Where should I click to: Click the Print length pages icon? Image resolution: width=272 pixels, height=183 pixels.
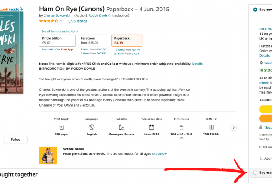click(62, 128)
